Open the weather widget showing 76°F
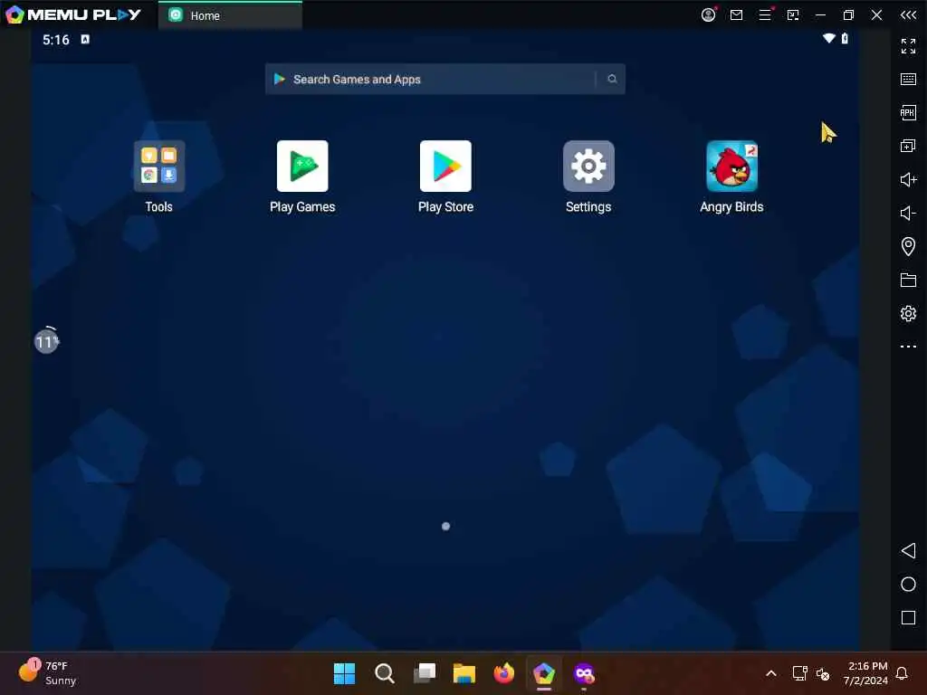Image resolution: width=927 pixels, height=695 pixels. [x=47, y=672]
